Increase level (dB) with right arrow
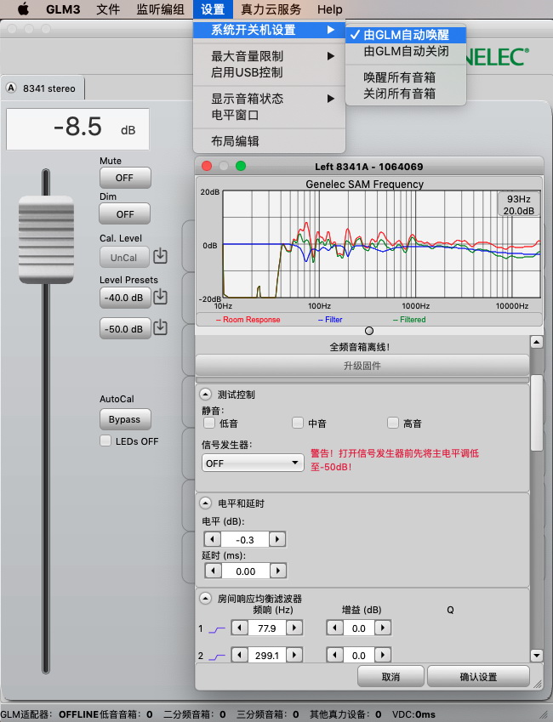553x722 pixels. pos(277,539)
